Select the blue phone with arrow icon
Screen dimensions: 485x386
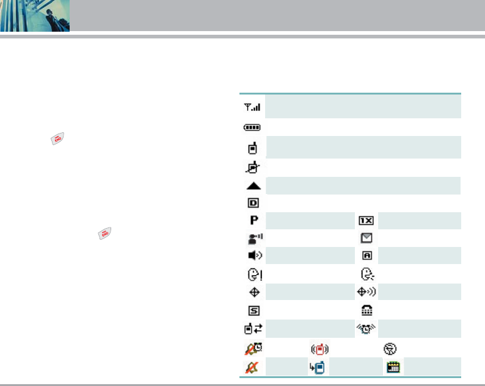pos(317,367)
